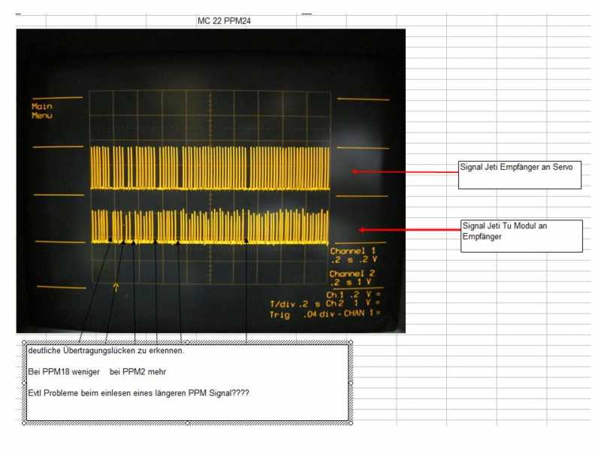Screen dimensions: 601x451
Task: Click the 'Main Menu' label on the scope screen
Action: (42, 110)
